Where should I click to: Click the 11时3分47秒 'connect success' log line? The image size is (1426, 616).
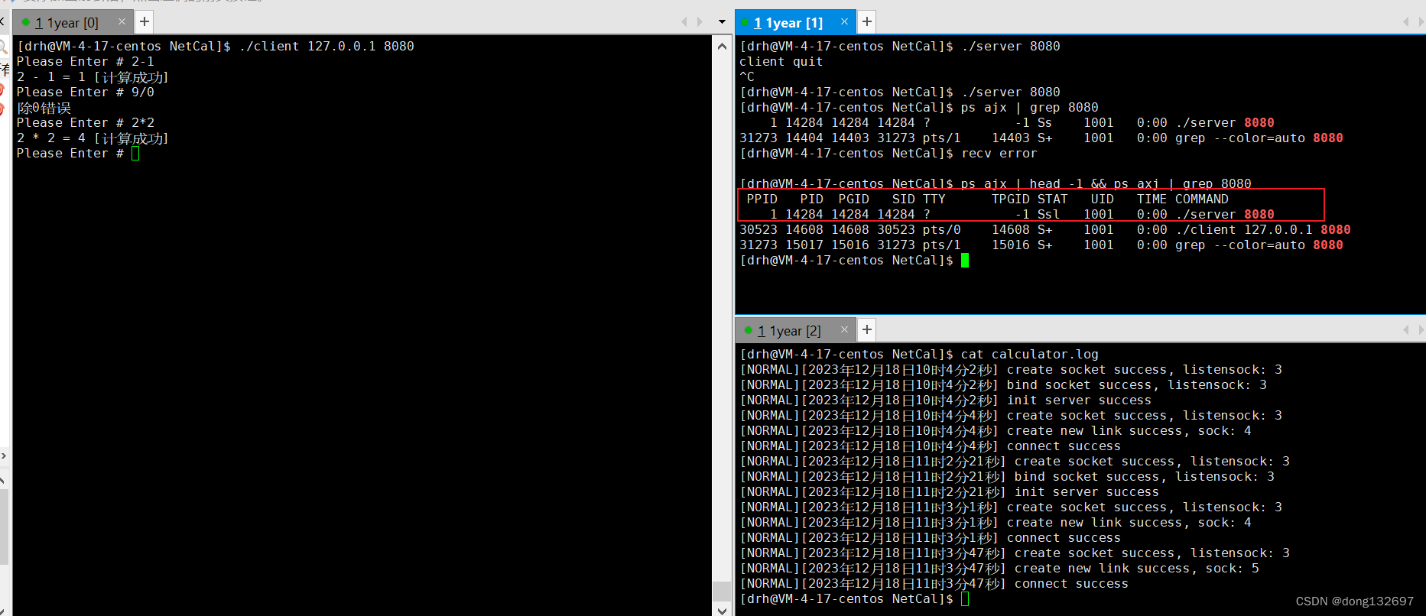click(934, 584)
